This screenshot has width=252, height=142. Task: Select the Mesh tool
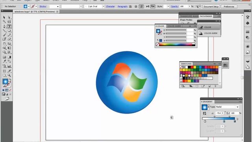click(4, 57)
